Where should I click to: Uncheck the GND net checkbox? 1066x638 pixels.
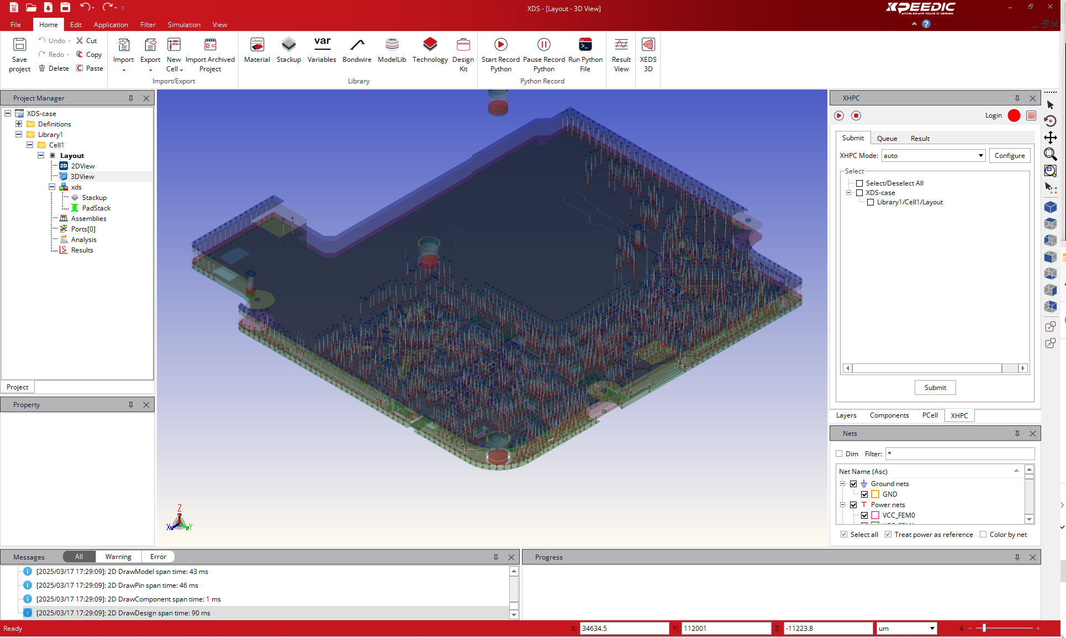point(864,494)
